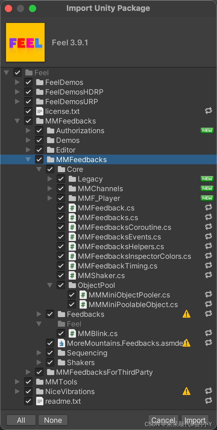Click the text file icon of license.txt
The image size is (217, 430).
(40, 111)
